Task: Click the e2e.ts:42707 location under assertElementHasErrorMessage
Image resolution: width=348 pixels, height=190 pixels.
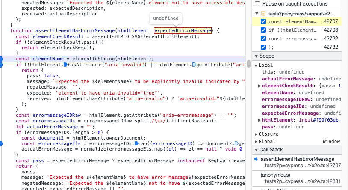Action: click(303, 166)
